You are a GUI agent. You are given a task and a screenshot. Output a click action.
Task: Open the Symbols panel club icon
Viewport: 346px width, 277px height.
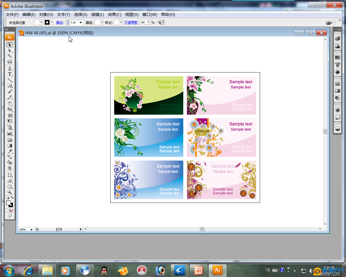(x=337, y=72)
